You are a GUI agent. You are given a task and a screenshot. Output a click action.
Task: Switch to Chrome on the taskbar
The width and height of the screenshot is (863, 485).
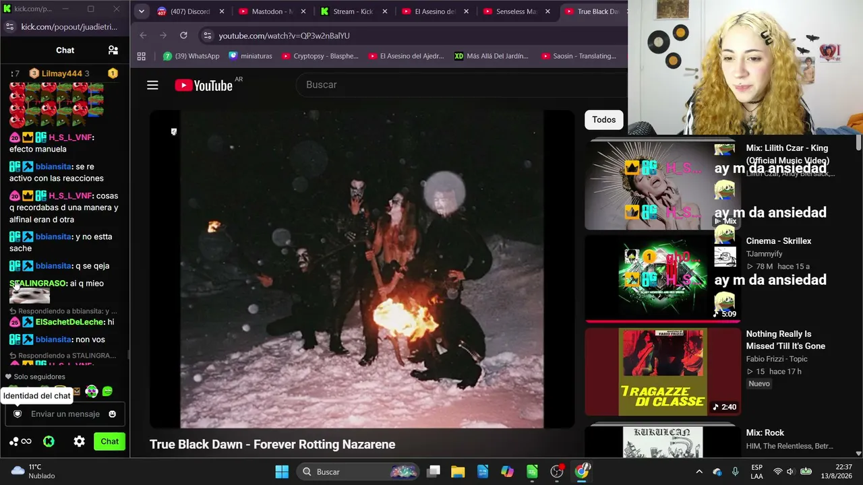click(582, 472)
